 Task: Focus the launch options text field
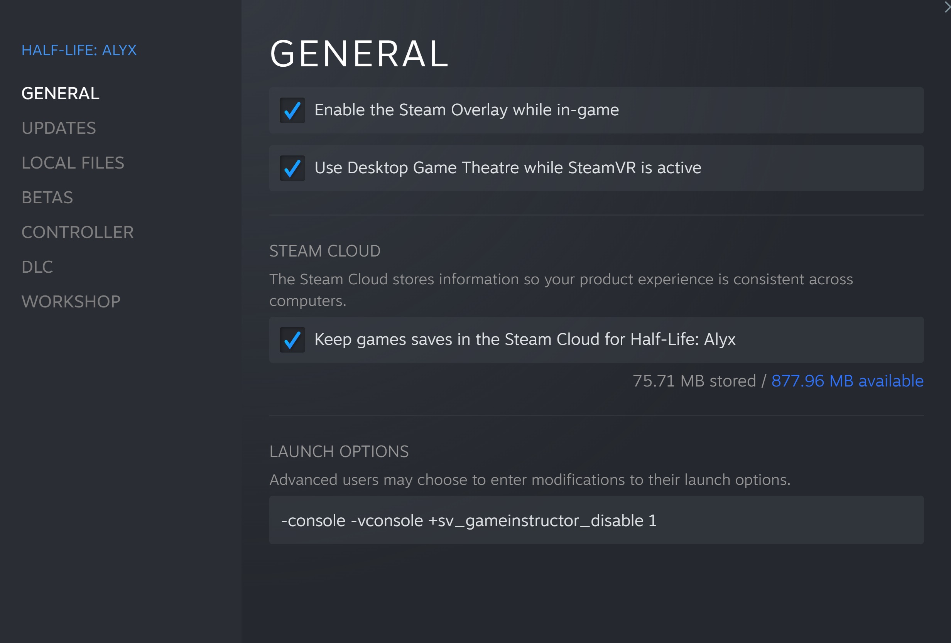click(x=596, y=520)
